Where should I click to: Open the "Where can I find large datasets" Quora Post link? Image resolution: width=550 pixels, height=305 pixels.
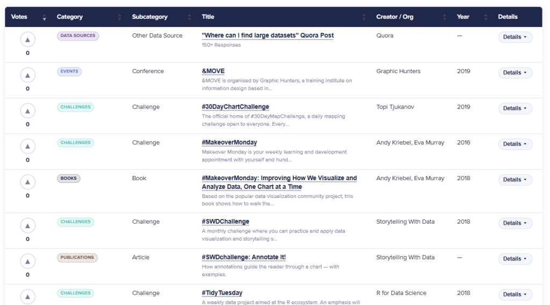click(x=267, y=36)
